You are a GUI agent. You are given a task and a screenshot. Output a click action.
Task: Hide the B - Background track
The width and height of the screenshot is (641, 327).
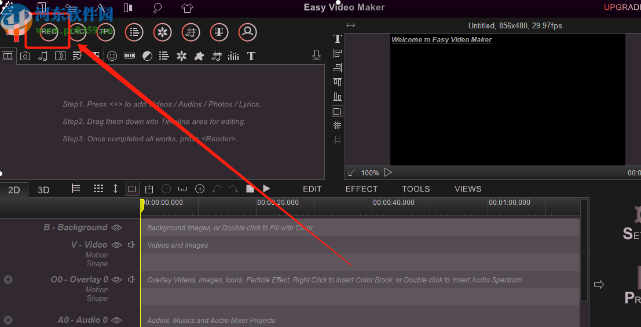pyautogui.click(x=116, y=227)
